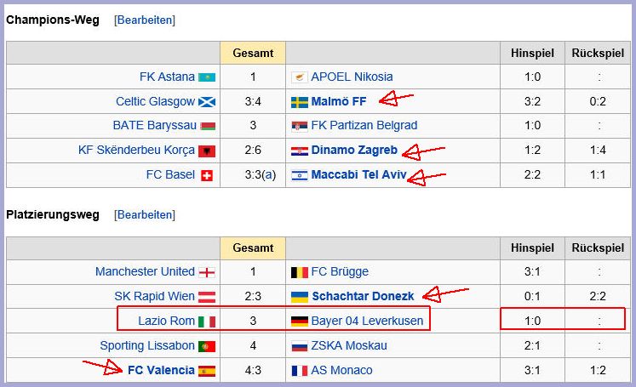Click the Scotland flag beside Celtic Glasgow
Image resolution: width=636 pixels, height=387 pixels.
(207, 102)
